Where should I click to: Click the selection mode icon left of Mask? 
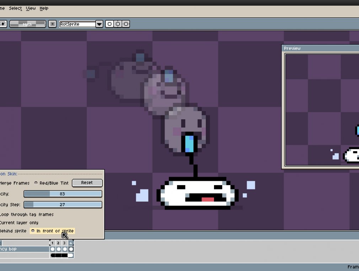pyautogui.click(x=3, y=24)
